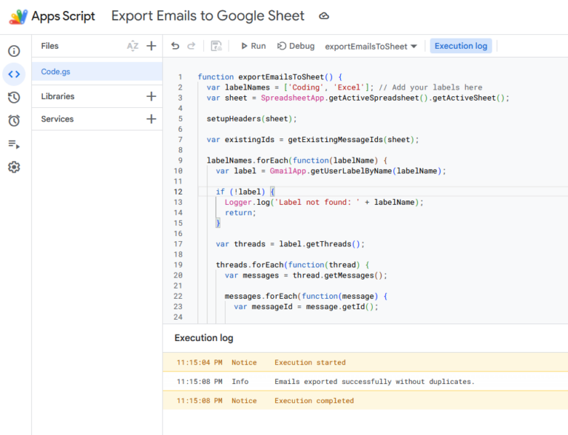Screen dimensions: 568x435
Task: Click the setupHeaders(sheet) call
Action: [251, 119]
